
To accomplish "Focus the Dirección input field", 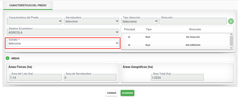I will click(193, 21).
